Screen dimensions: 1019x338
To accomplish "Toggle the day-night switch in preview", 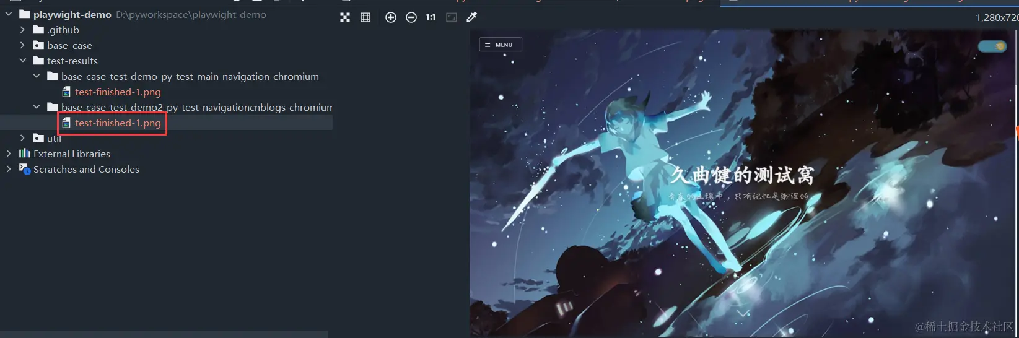I will 992,46.
